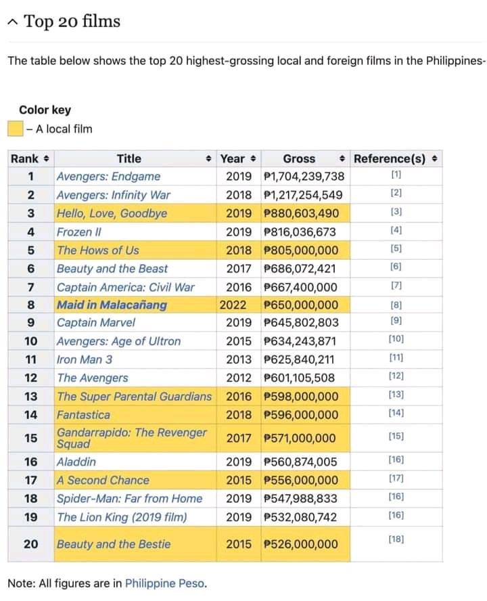Image resolution: width=487 pixels, height=601 pixels.
Task: Select the 2022 year cell
Action: coord(239,305)
